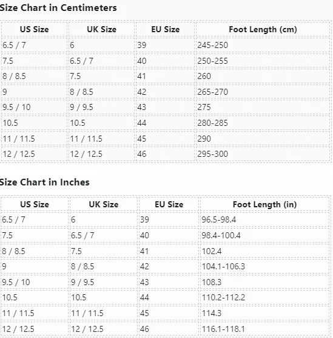
Task: Click the 280-285 foot length cell
Action: click(263, 123)
